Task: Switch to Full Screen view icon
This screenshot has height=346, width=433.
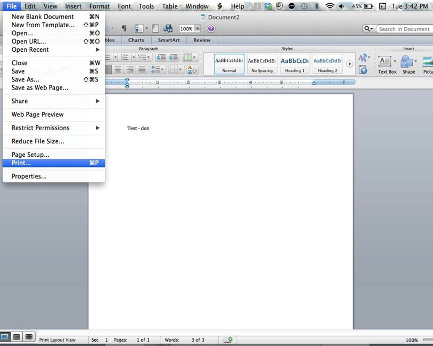Action: pos(29,337)
